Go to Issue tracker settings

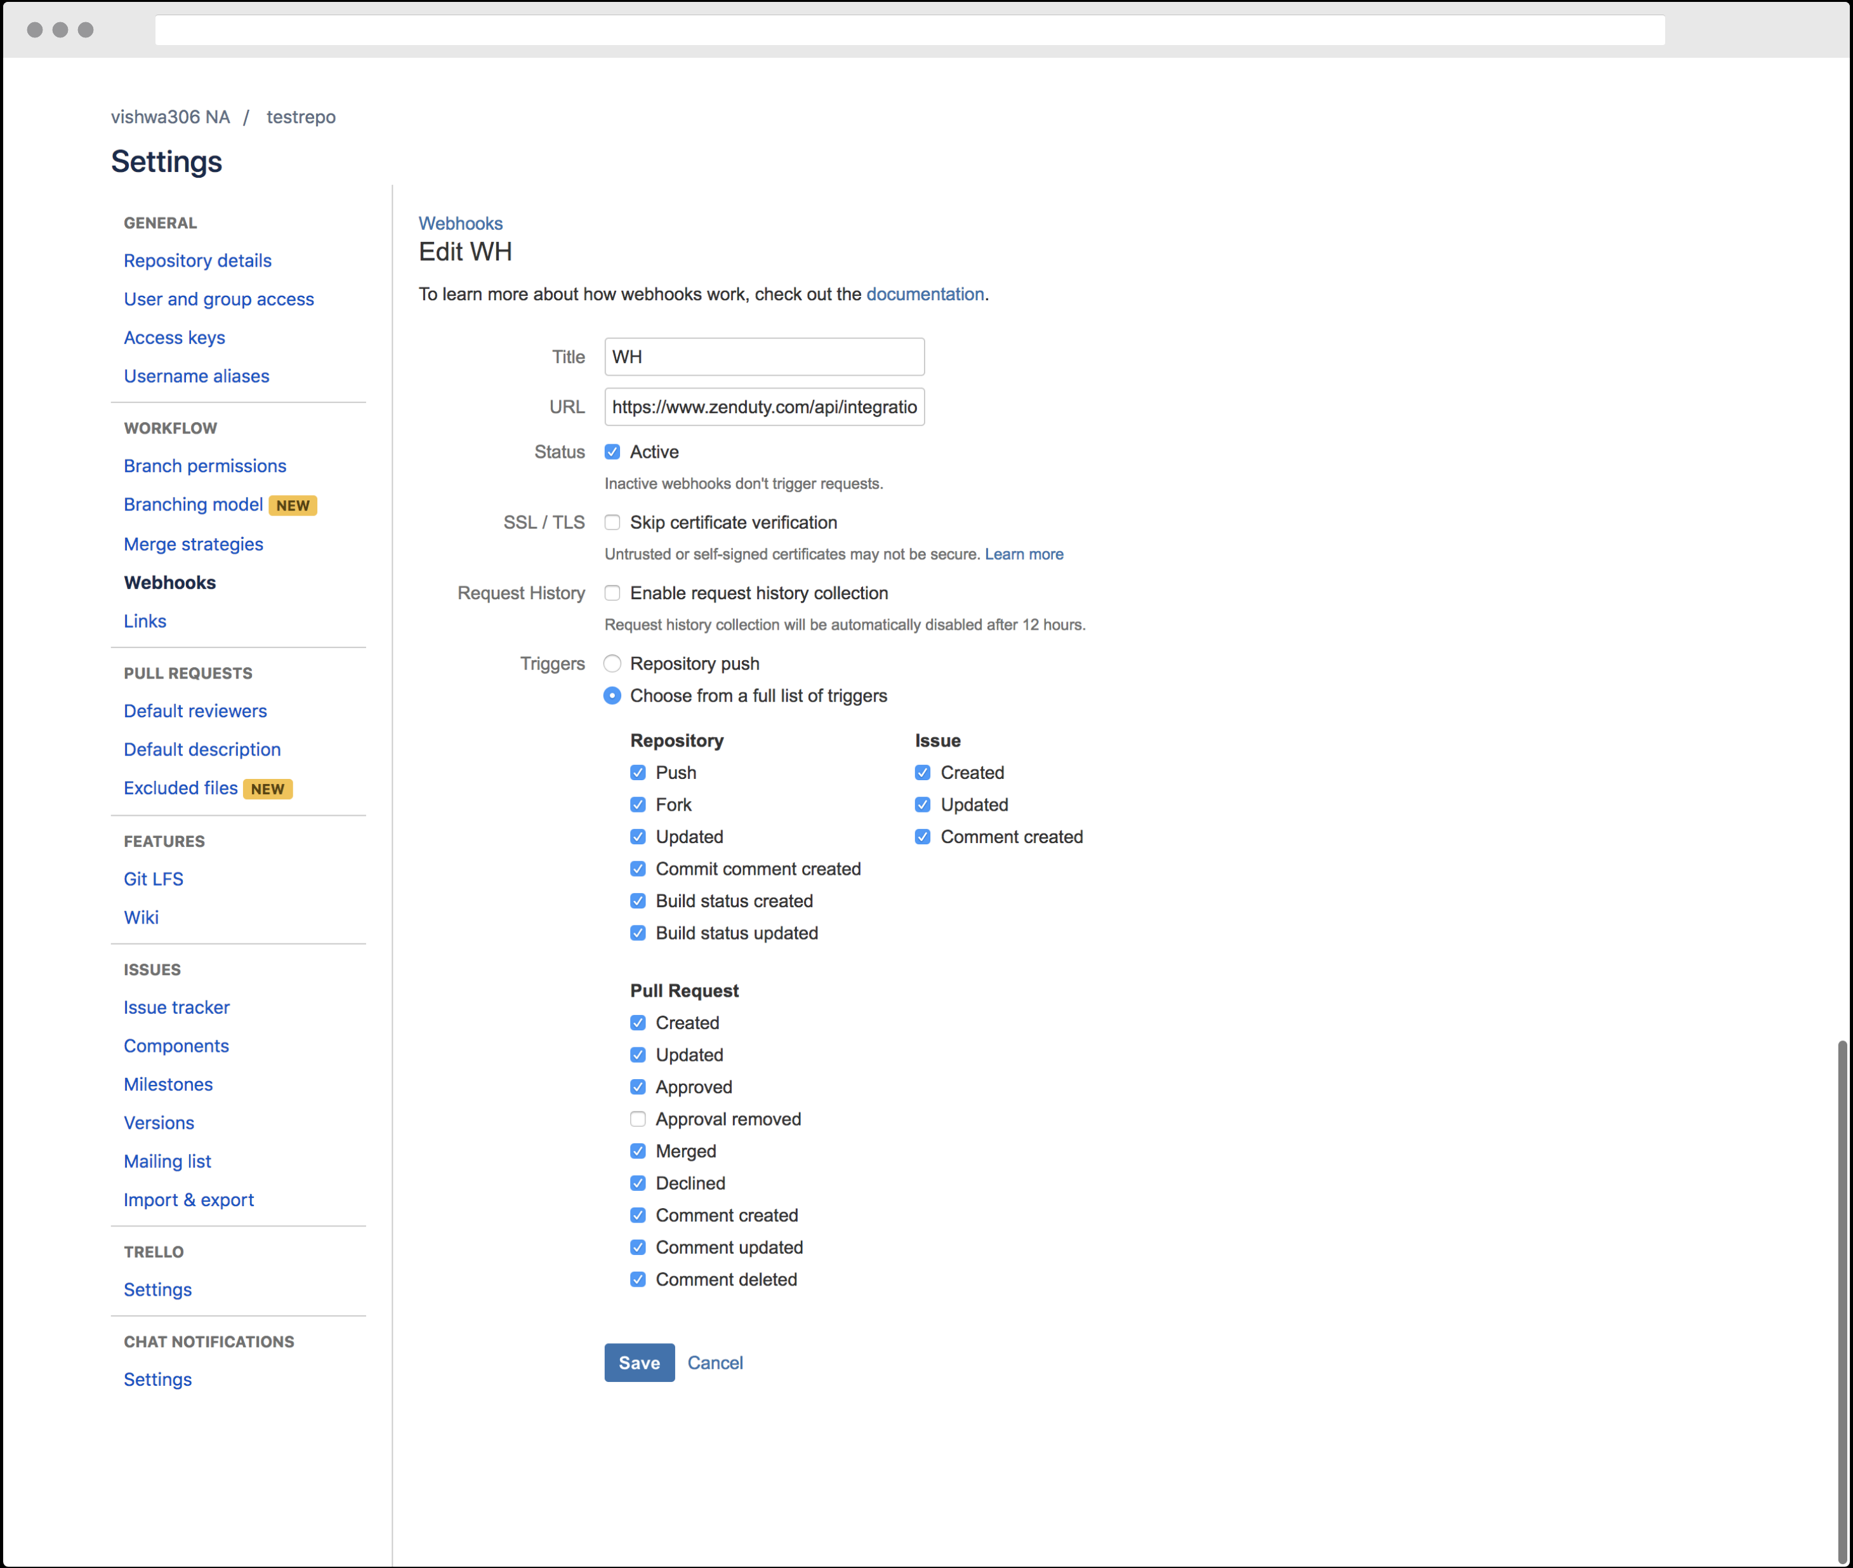176,1007
